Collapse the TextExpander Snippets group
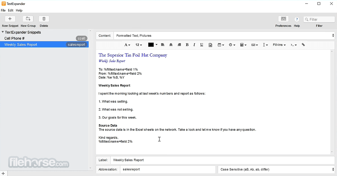 (x=3, y=32)
